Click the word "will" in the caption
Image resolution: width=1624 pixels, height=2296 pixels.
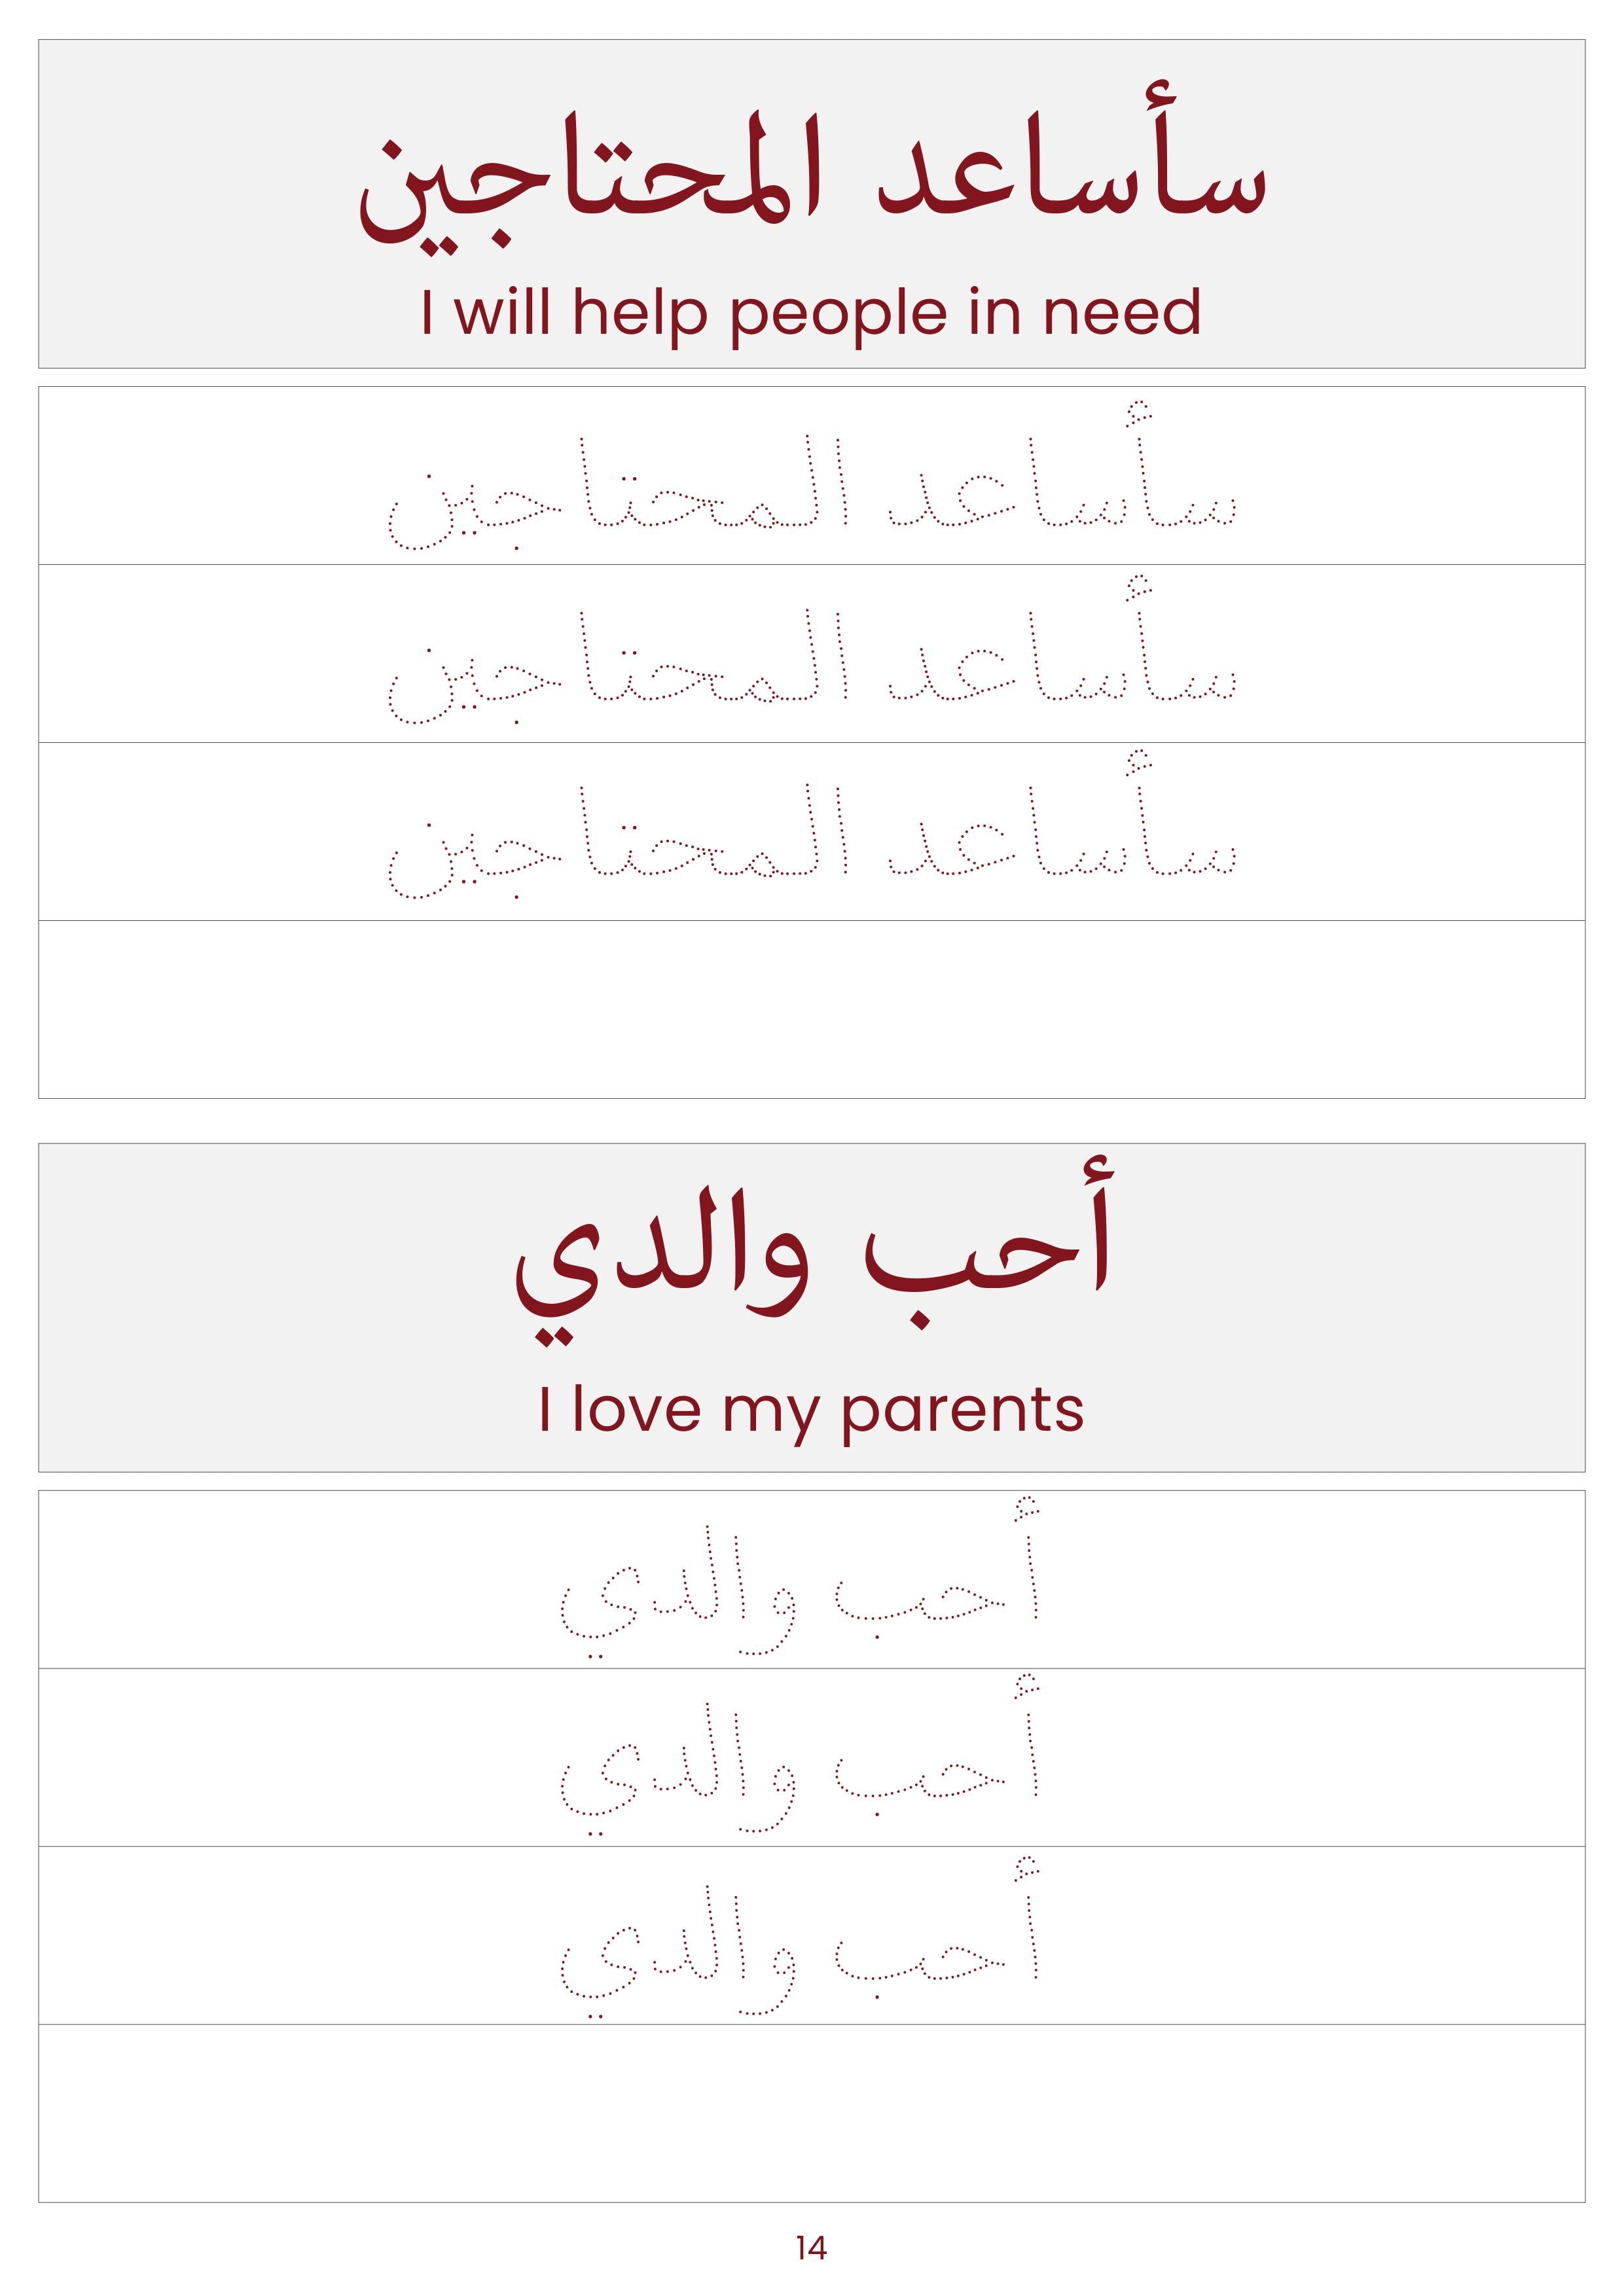click(x=501, y=312)
